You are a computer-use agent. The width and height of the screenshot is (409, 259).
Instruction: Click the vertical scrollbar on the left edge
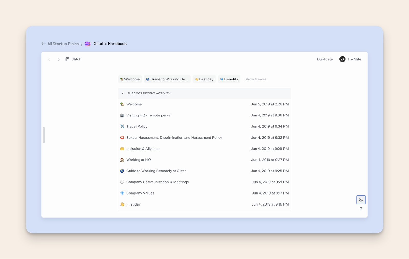44,135
